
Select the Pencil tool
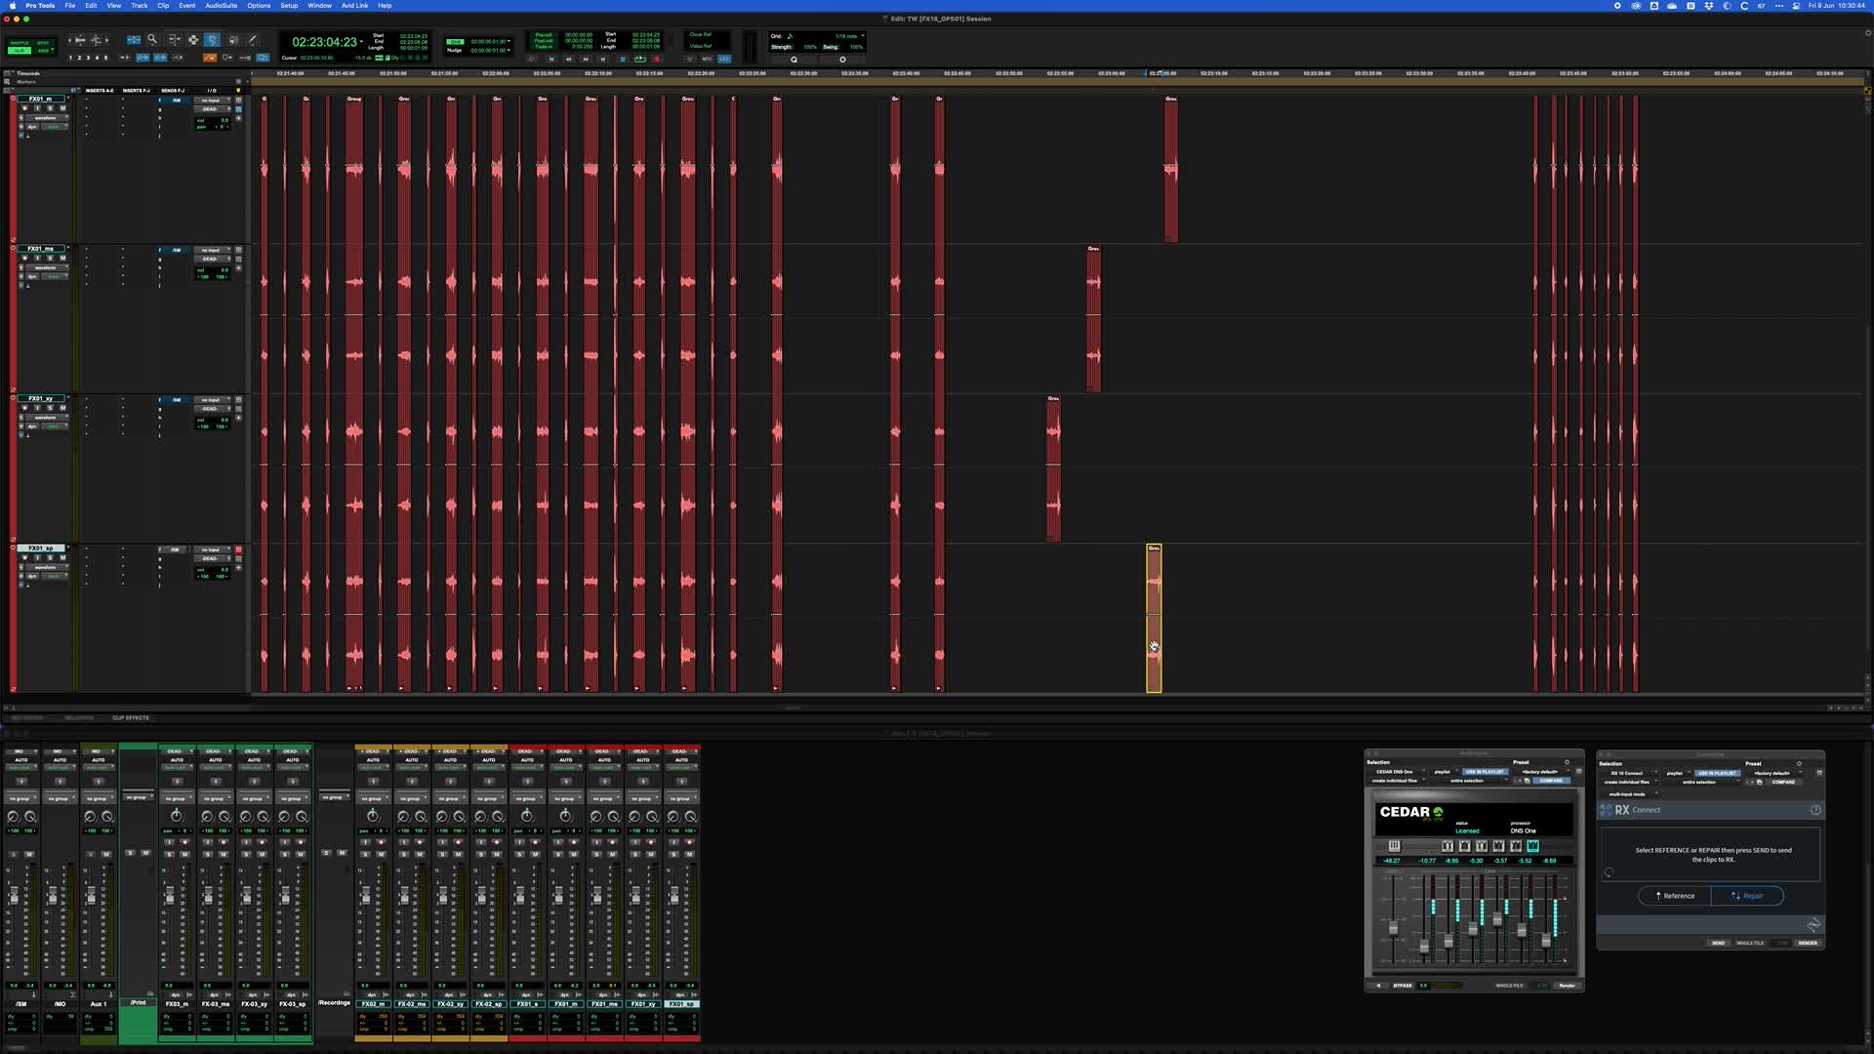253,39
